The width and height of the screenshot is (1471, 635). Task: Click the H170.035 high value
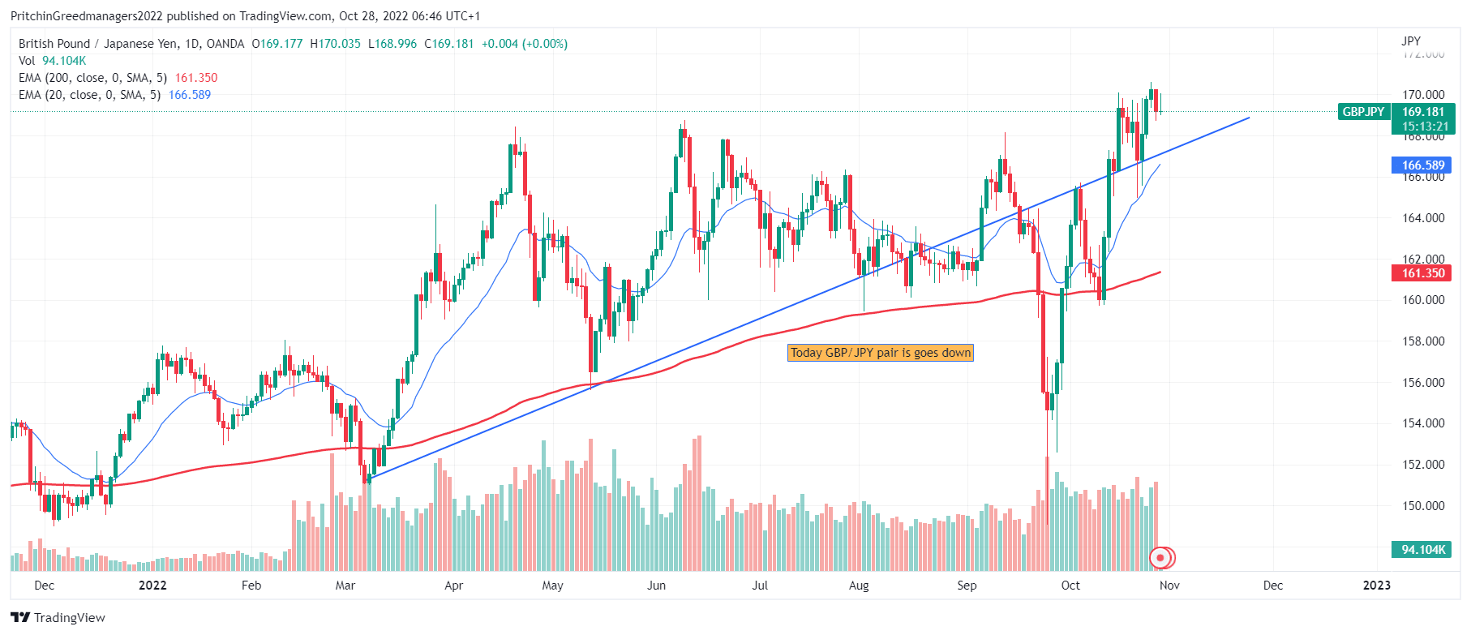coord(336,44)
